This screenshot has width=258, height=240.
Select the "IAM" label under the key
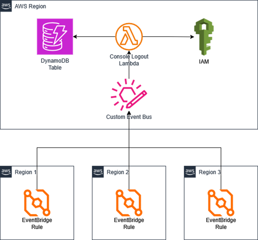tap(204, 62)
